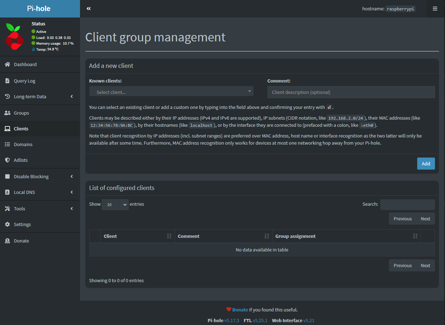Click the Group assignment column header
445x325 pixels.
[x=346, y=236]
